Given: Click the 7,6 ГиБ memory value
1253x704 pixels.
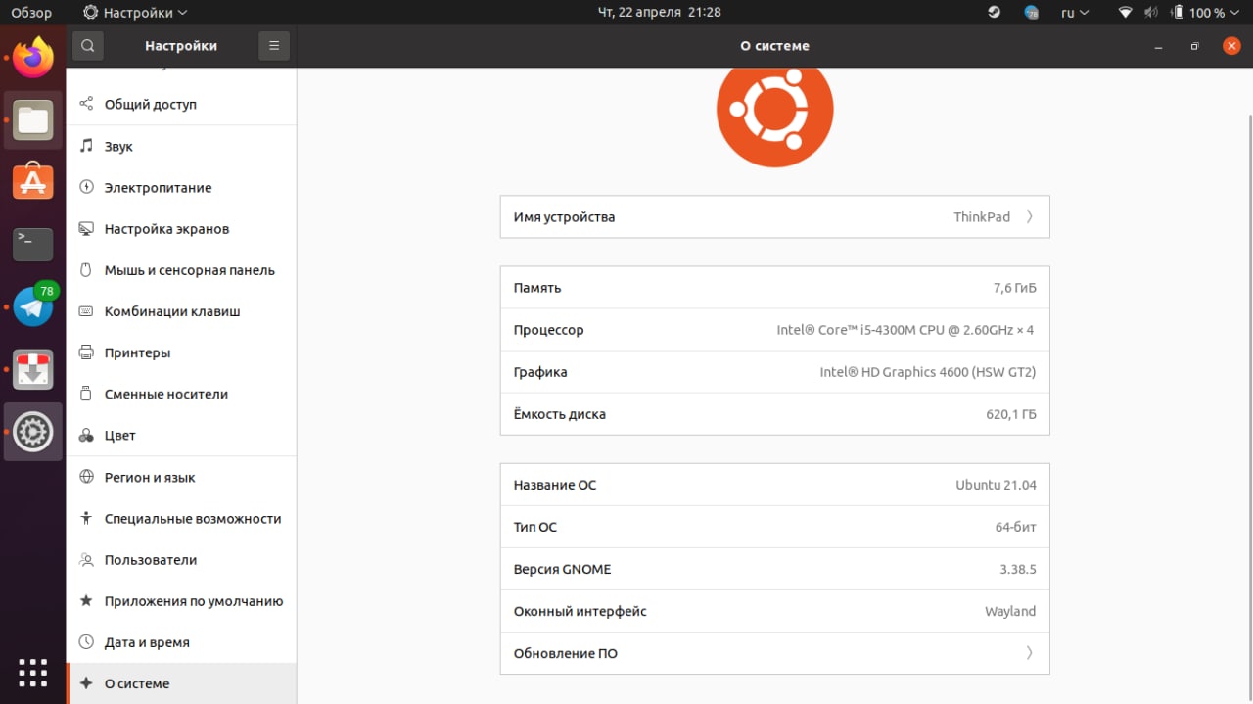Looking at the screenshot, I should (x=1014, y=288).
